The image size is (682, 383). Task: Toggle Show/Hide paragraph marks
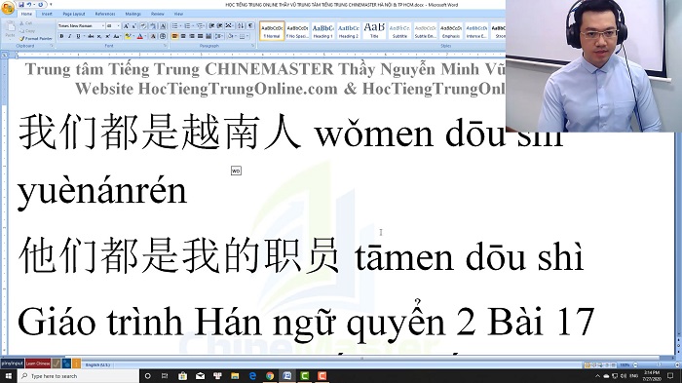click(250, 25)
